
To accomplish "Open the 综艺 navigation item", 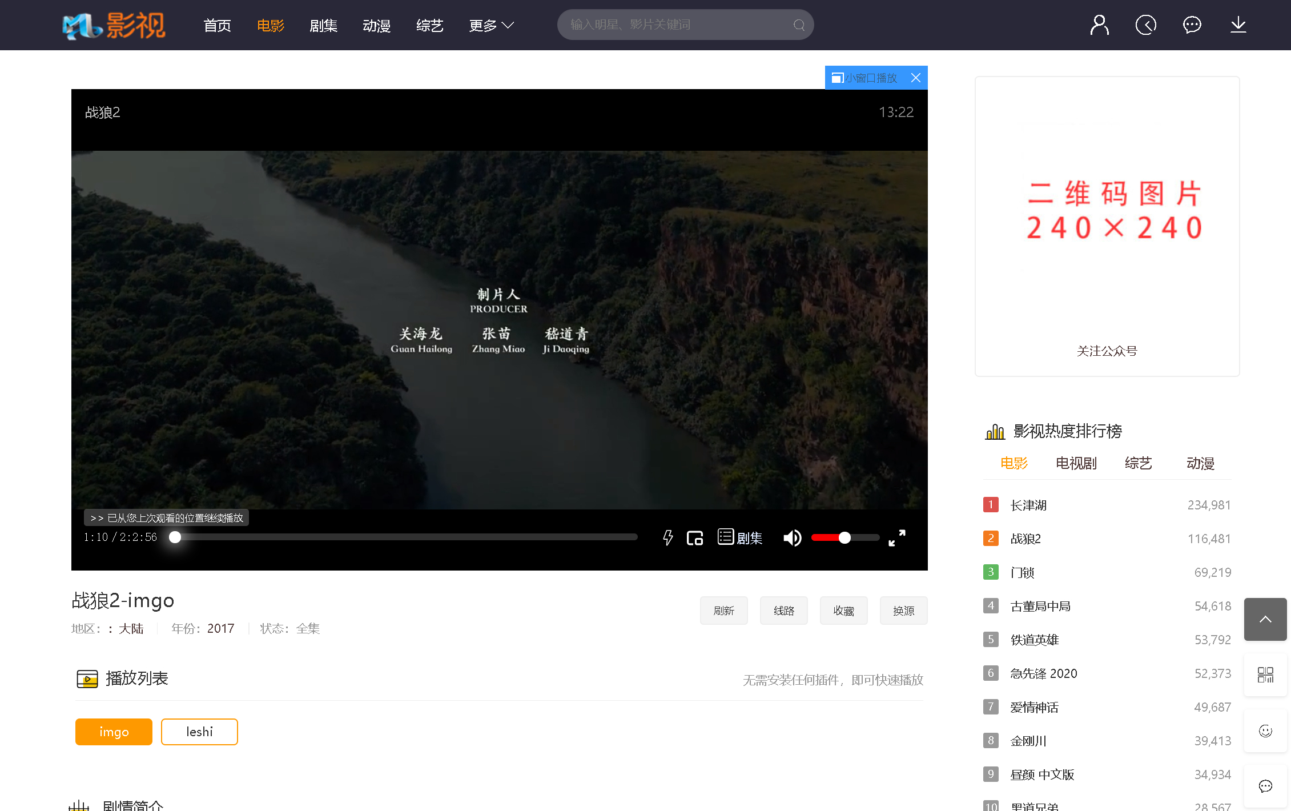I will point(429,26).
